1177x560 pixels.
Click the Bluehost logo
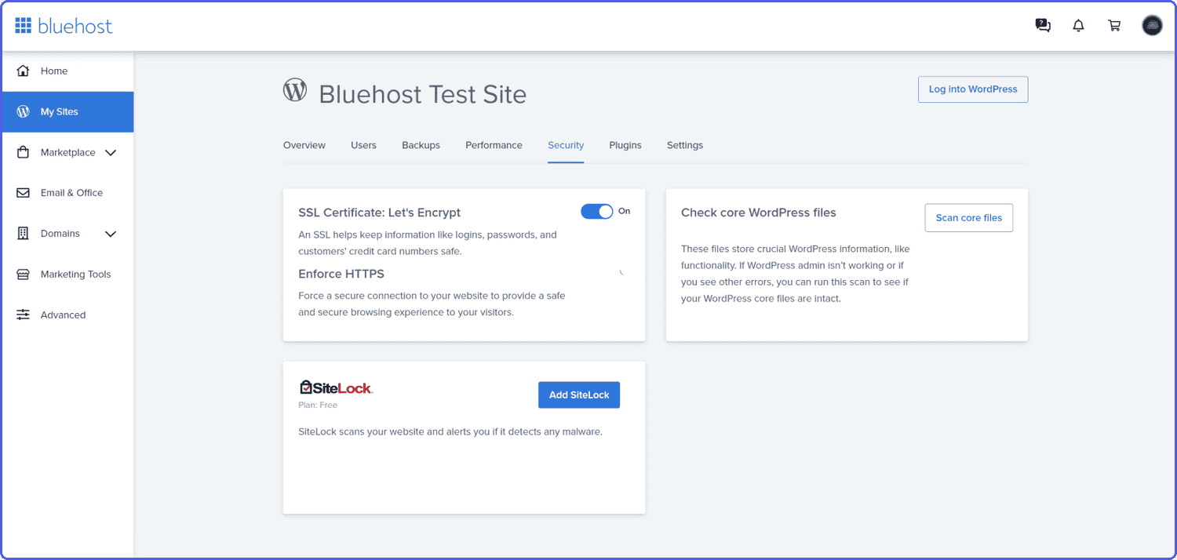[64, 26]
